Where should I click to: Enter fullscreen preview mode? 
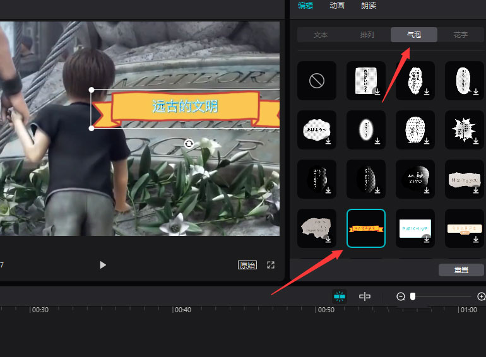(271, 265)
